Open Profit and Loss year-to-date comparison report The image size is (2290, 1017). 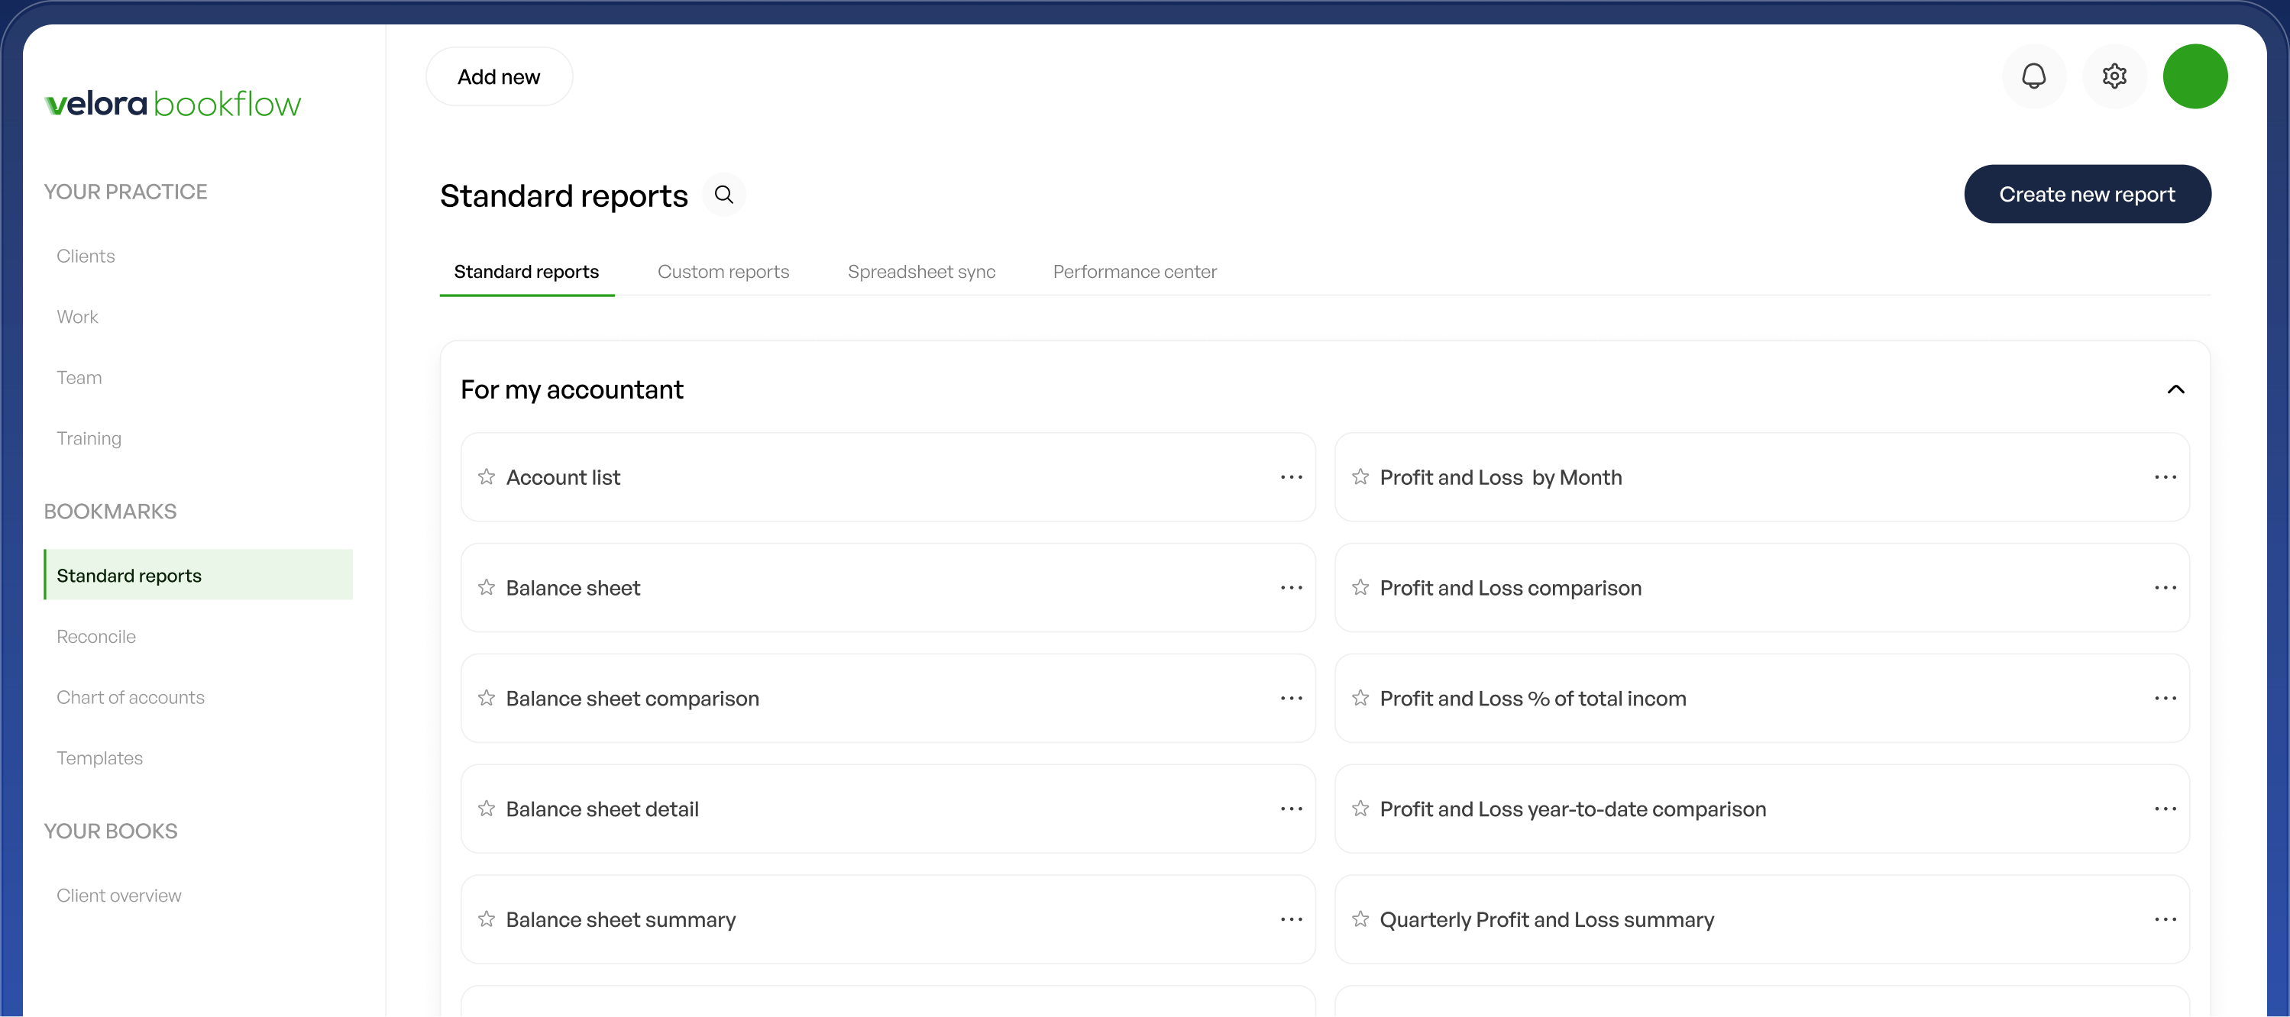1761,809
